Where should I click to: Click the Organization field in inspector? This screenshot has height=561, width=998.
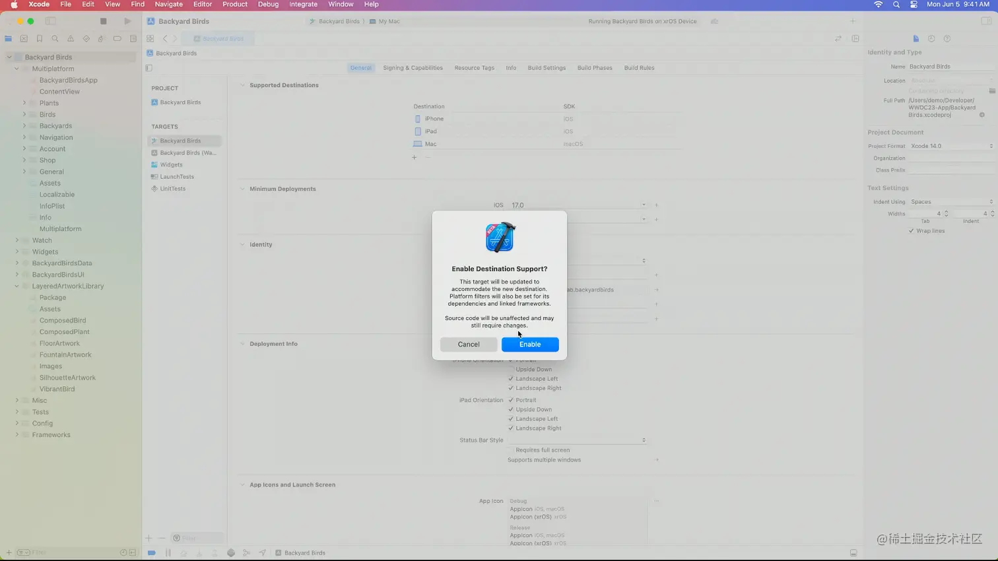tap(951, 158)
